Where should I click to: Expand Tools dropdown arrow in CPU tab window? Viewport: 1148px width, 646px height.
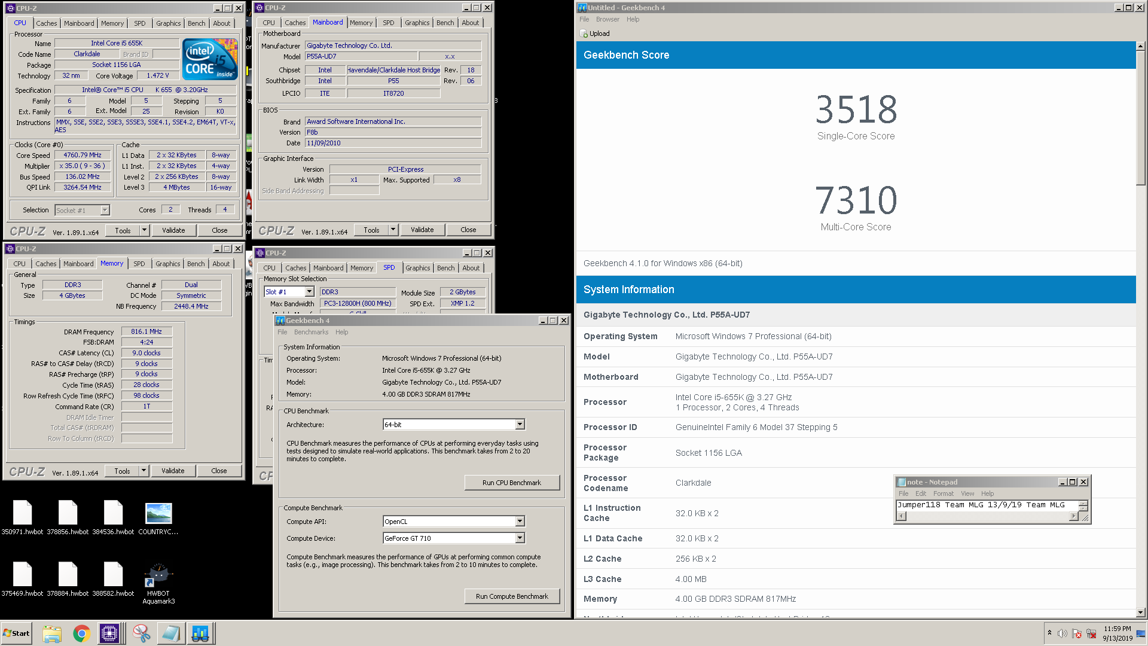coord(144,230)
